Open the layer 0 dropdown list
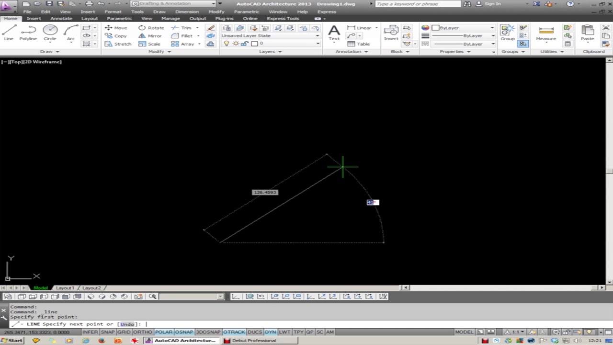Screen dimensions: 613x345 pyautogui.click(x=318, y=44)
